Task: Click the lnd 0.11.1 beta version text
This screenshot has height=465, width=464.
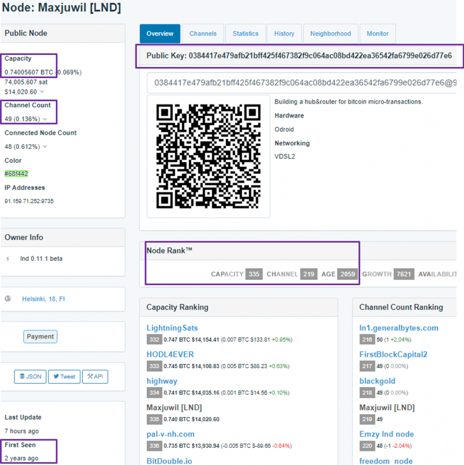Action: coord(41,258)
